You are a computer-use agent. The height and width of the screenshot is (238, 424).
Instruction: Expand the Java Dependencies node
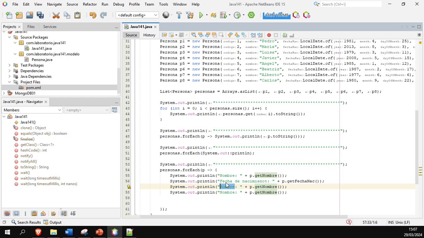[x=10, y=77]
